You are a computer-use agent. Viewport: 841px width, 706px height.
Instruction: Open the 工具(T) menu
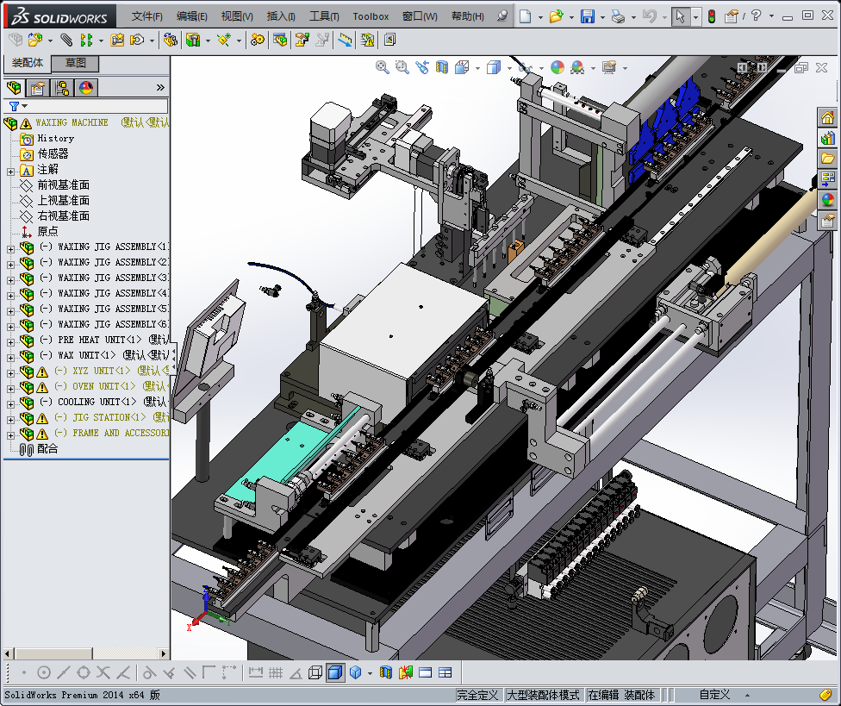pos(324,16)
